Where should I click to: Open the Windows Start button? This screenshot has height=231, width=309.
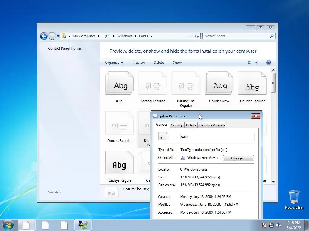(x=8, y=225)
